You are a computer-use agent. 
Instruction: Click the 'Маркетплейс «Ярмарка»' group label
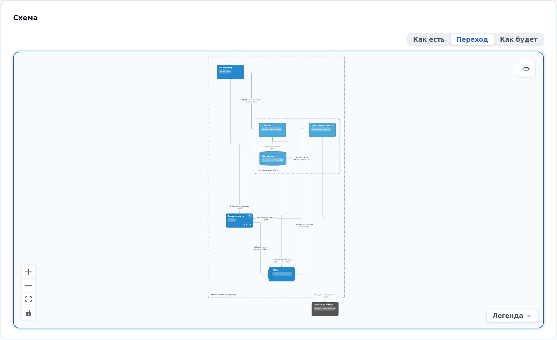tap(223, 294)
